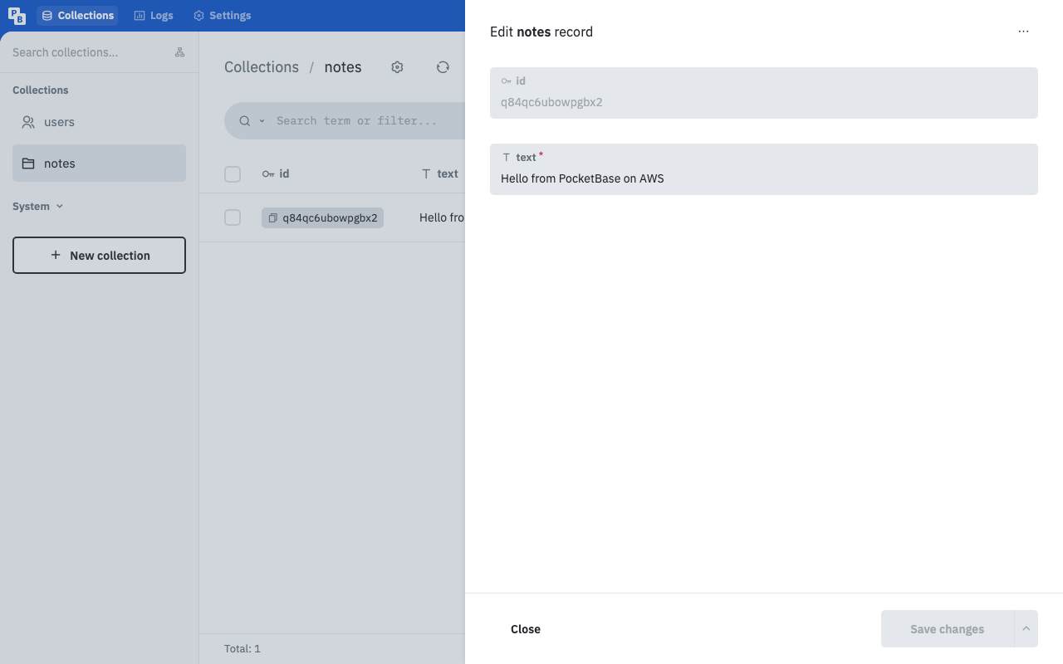
Task: Click Save changes button
Action: tap(947, 629)
